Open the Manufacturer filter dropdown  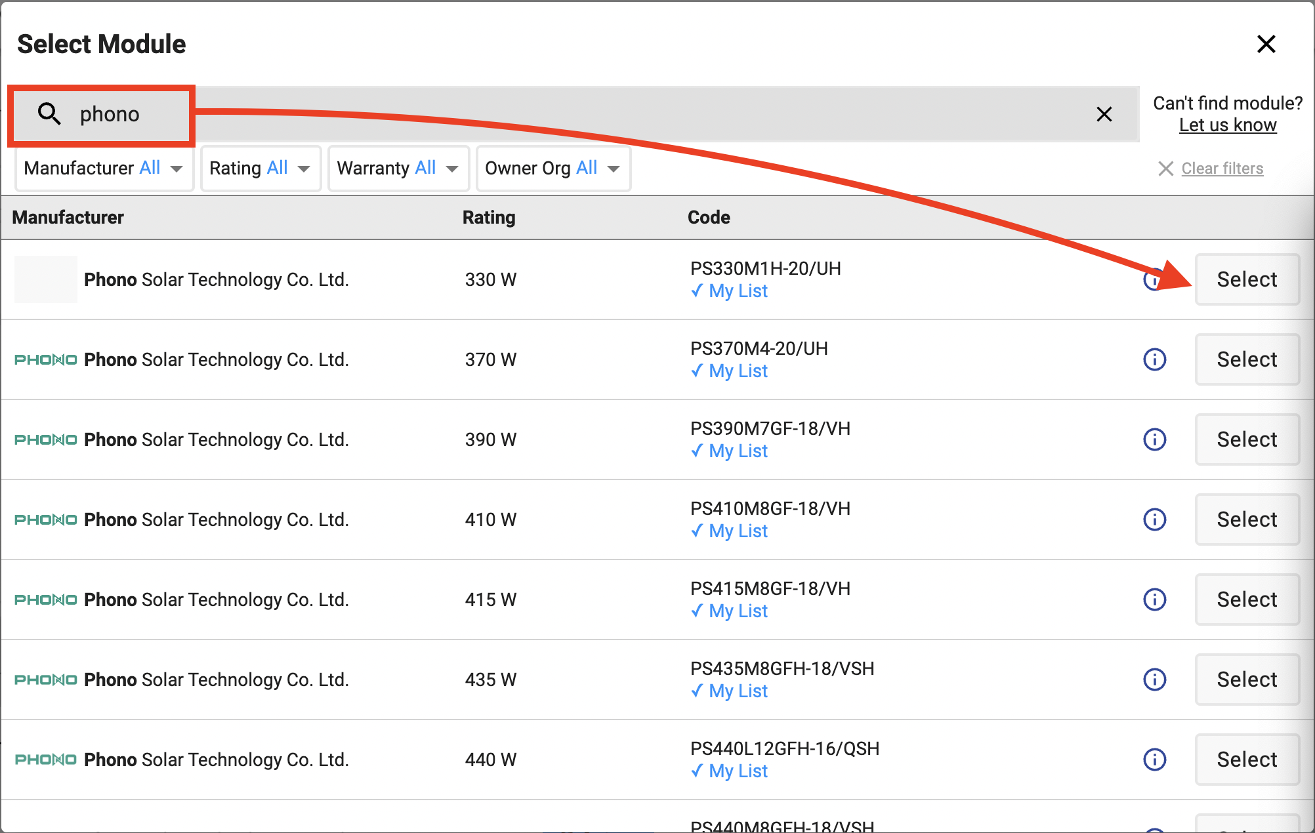104,169
